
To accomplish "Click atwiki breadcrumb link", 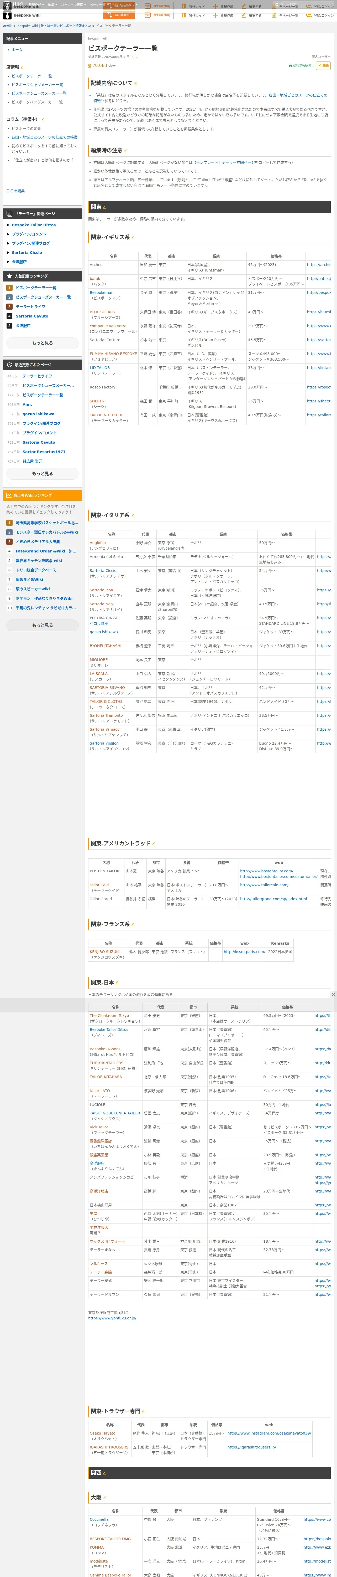I will click(x=7, y=26).
